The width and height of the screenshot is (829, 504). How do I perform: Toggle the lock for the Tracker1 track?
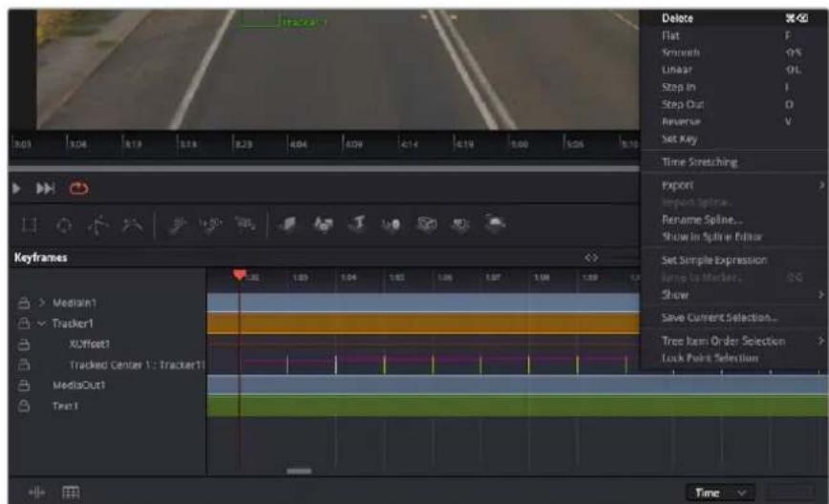click(x=24, y=323)
